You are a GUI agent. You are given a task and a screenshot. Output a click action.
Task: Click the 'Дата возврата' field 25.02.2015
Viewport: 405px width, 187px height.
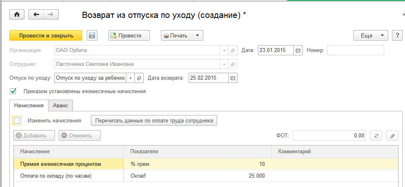click(209, 78)
